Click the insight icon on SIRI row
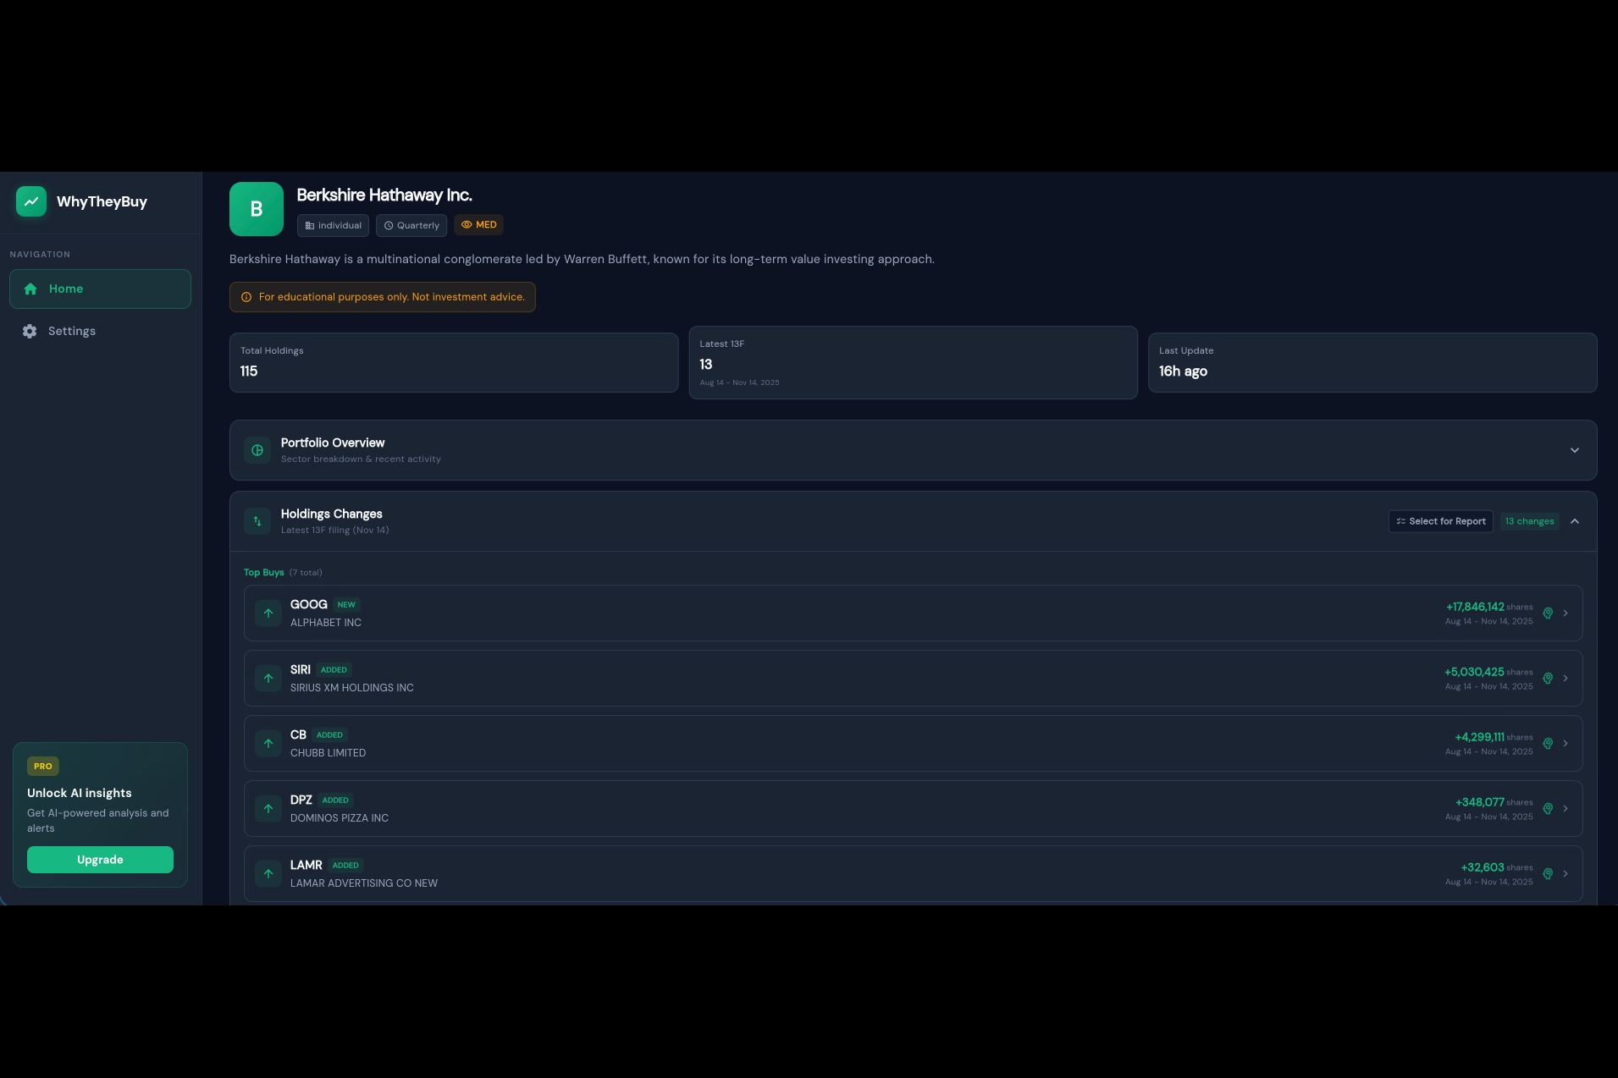Screen dimensions: 1618x1078 [x=1548, y=679]
